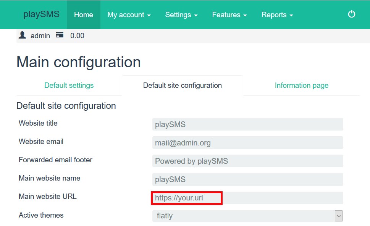Viewport: 370px width, 226px height.
Task: Click the Main configuration page heading
Action: coord(79,62)
